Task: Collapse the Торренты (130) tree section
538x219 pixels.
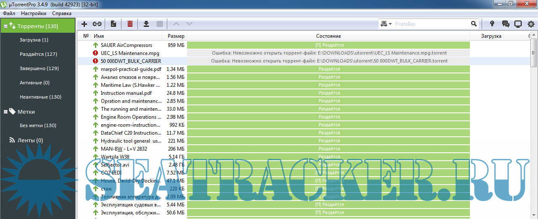Action: [5, 26]
